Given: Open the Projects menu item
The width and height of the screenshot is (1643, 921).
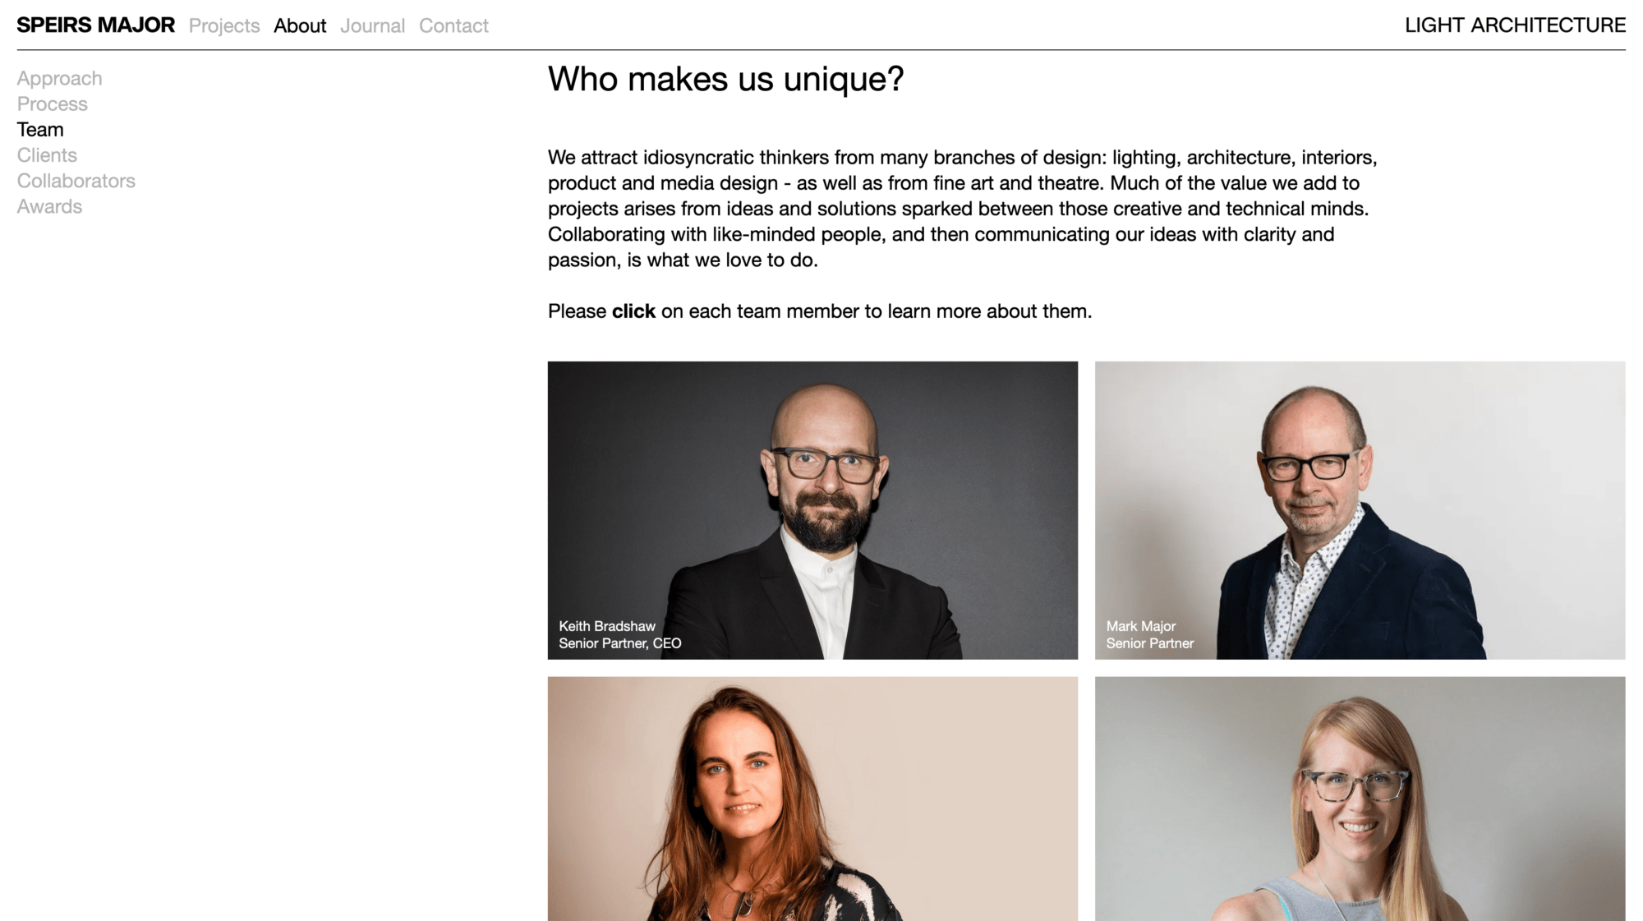Looking at the screenshot, I should click(x=224, y=26).
